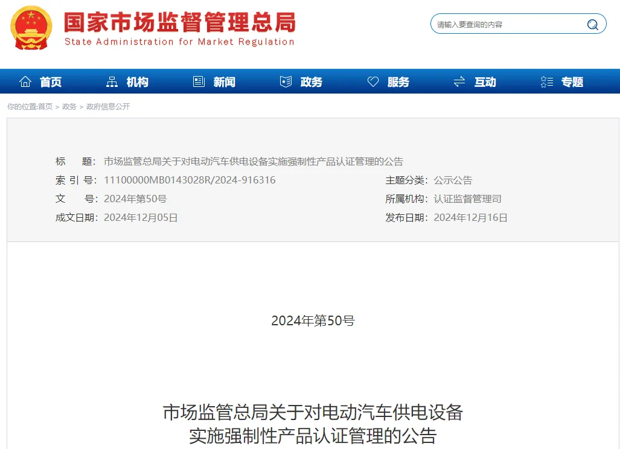Screen dimensions: 620x449
Task: Open the 首页 navigation menu
Action: pyautogui.click(x=51, y=81)
